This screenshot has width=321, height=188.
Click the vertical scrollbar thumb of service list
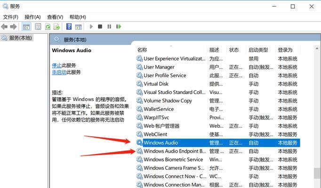click(x=317, y=173)
